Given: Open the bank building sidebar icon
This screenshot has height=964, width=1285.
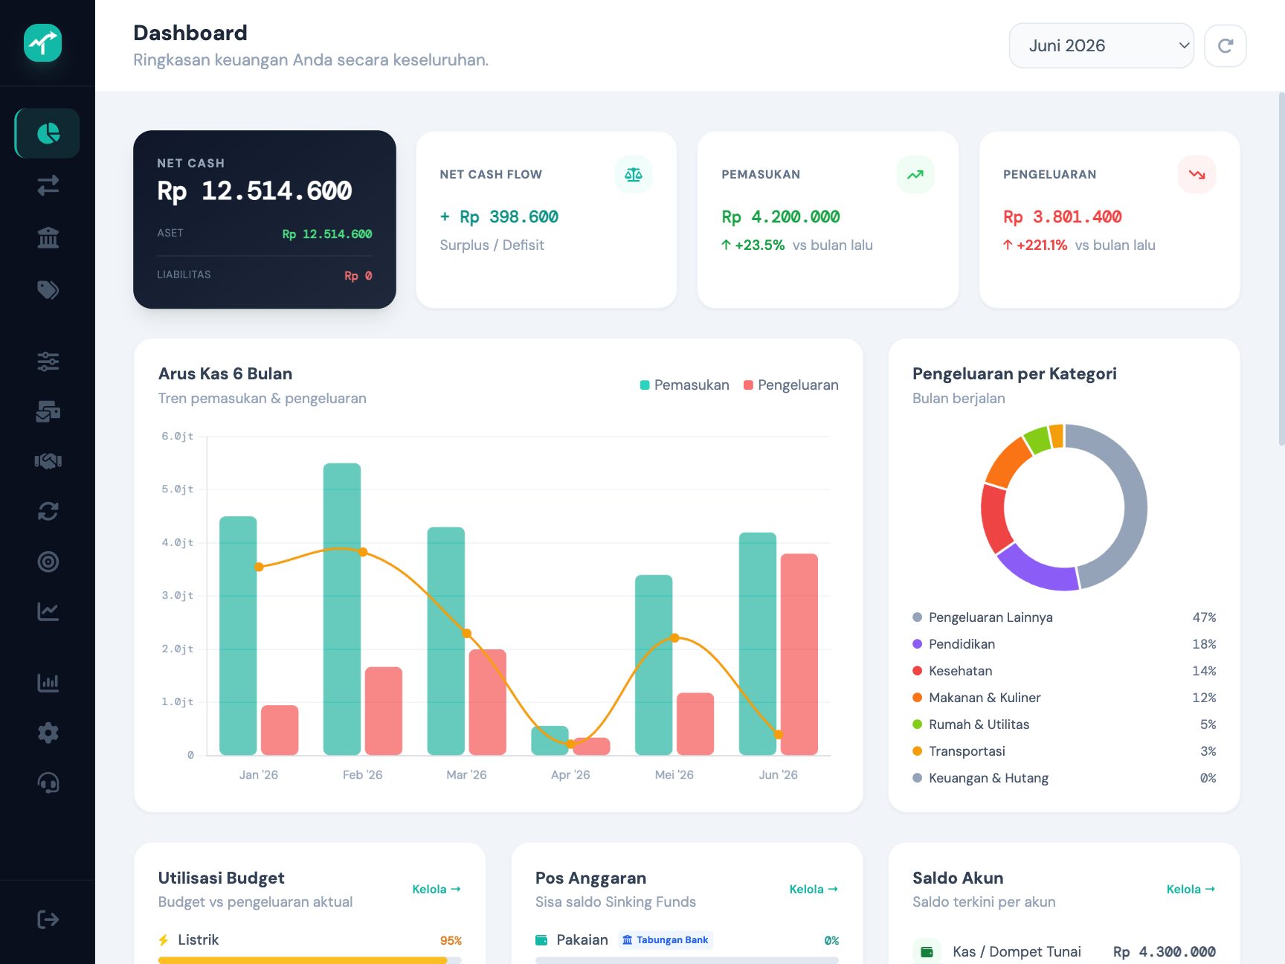Looking at the screenshot, I should 48,237.
